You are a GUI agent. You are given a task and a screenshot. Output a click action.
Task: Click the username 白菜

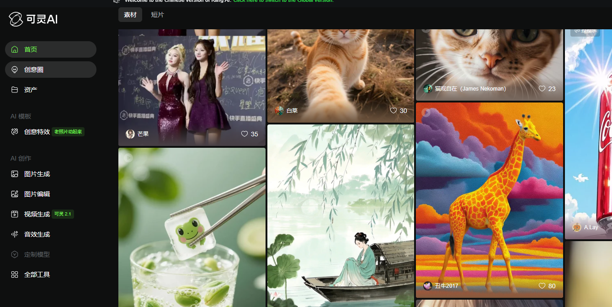292,111
